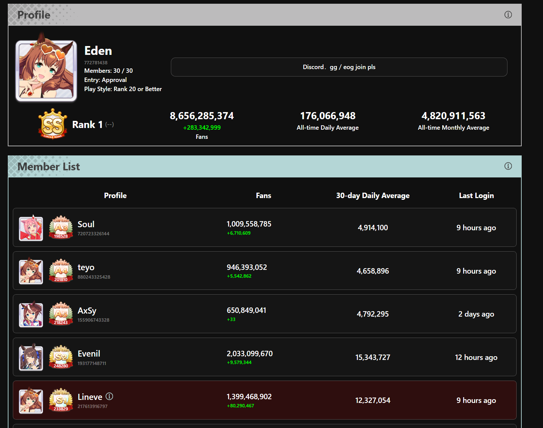Click AxSy's fan gain +33
Viewport: 543px width, 428px height.
coord(231,319)
